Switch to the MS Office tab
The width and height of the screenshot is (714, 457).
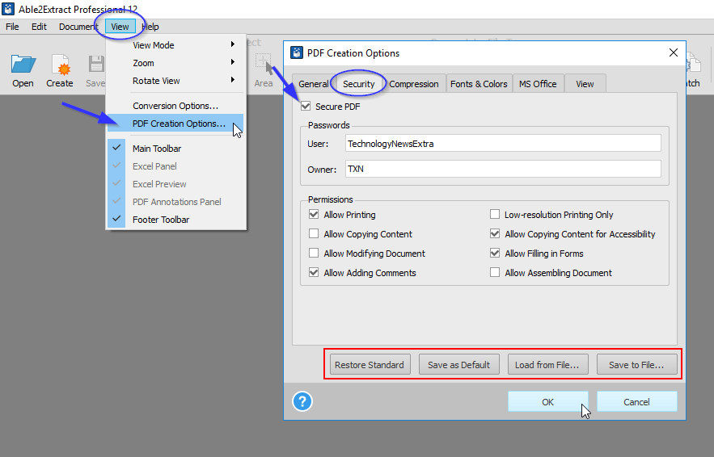(538, 84)
